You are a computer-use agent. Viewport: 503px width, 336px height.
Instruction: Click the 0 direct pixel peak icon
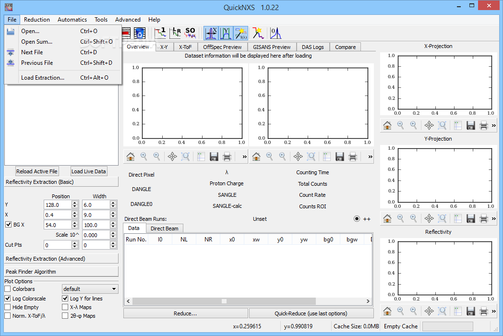click(x=275, y=33)
